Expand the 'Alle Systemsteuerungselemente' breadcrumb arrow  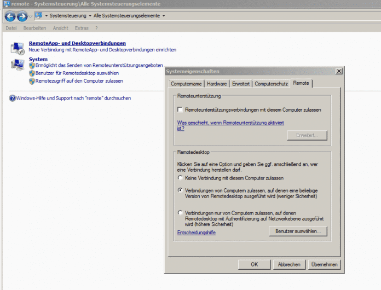tap(163, 16)
